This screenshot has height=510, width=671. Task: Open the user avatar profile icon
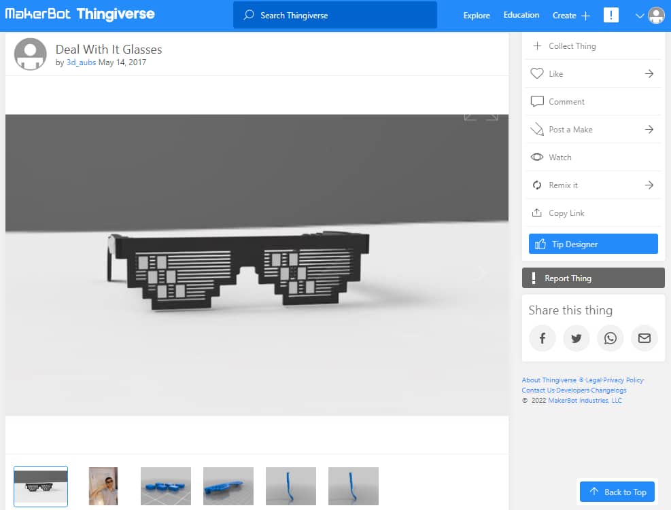[657, 16]
